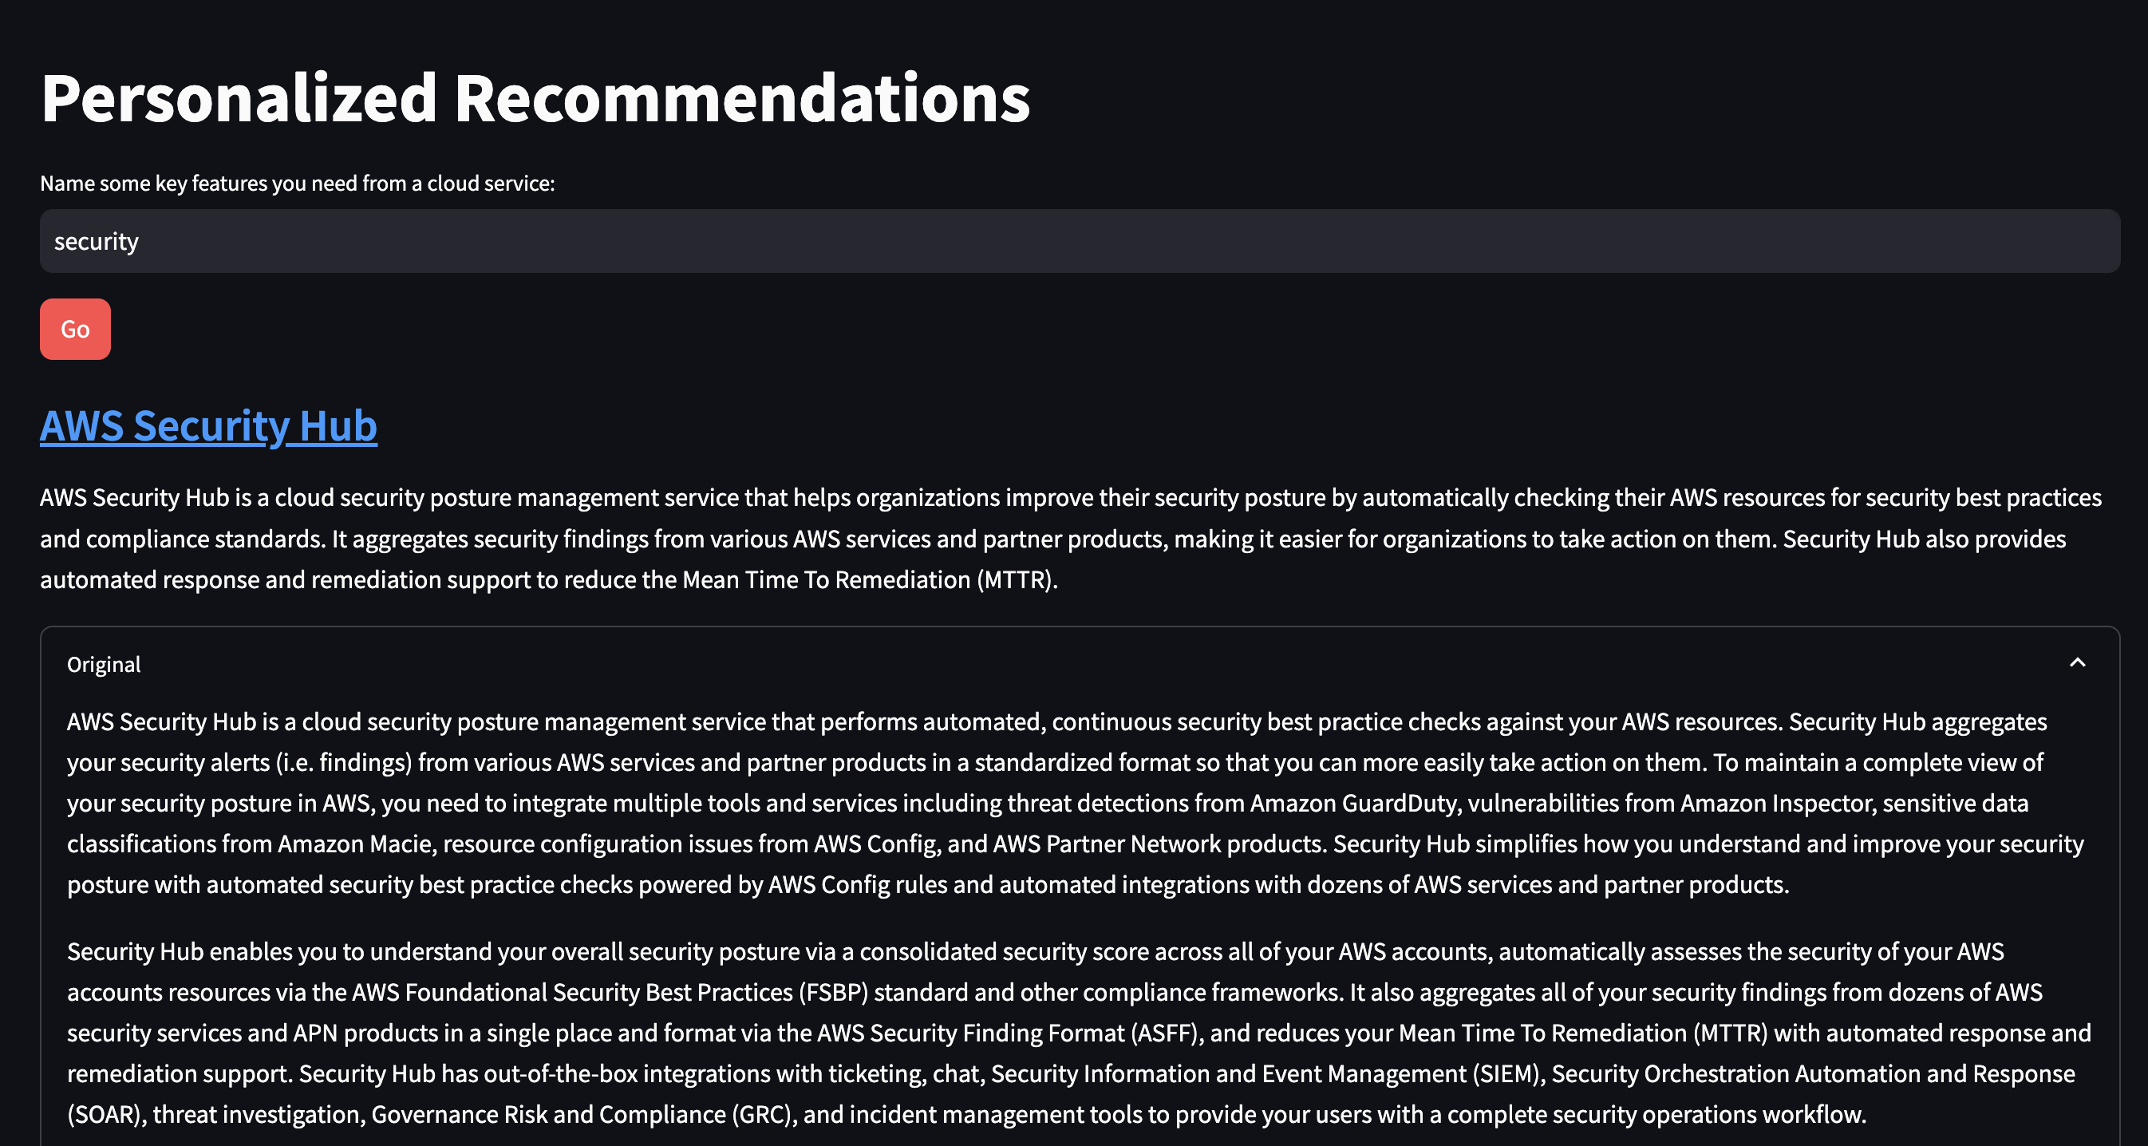Click '(ASFF)' in the second Original paragraph
2148x1146 pixels.
tap(1165, 1033)
